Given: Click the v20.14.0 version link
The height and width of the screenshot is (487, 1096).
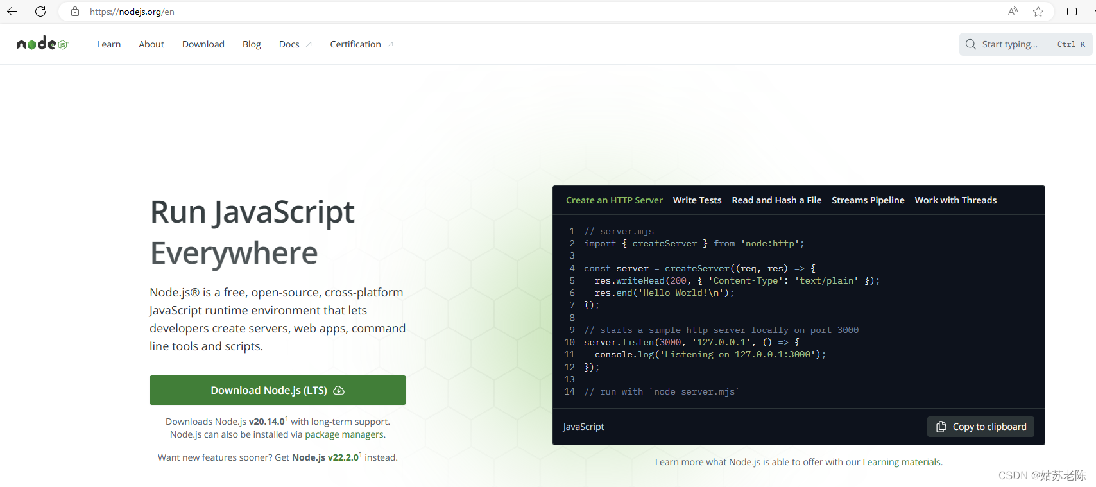Looking at the screenshot, I should pyautogui.click(x=267, y=422).
